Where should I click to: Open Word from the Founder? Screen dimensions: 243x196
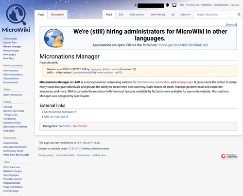(16, 155)
